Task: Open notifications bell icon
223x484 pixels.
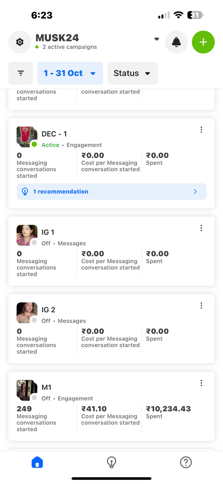Action: coord(177,42)
